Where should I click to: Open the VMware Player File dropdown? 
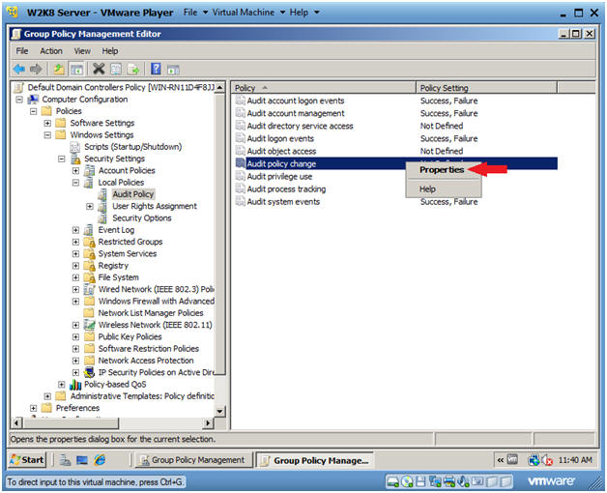(195, 13)
